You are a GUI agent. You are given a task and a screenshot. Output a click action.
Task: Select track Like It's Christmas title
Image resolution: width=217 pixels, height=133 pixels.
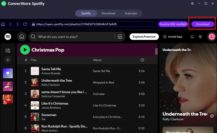(55, 103)
